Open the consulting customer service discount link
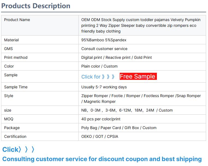Image resolution: width=208 pixels, height=166 pixels. 102,159
